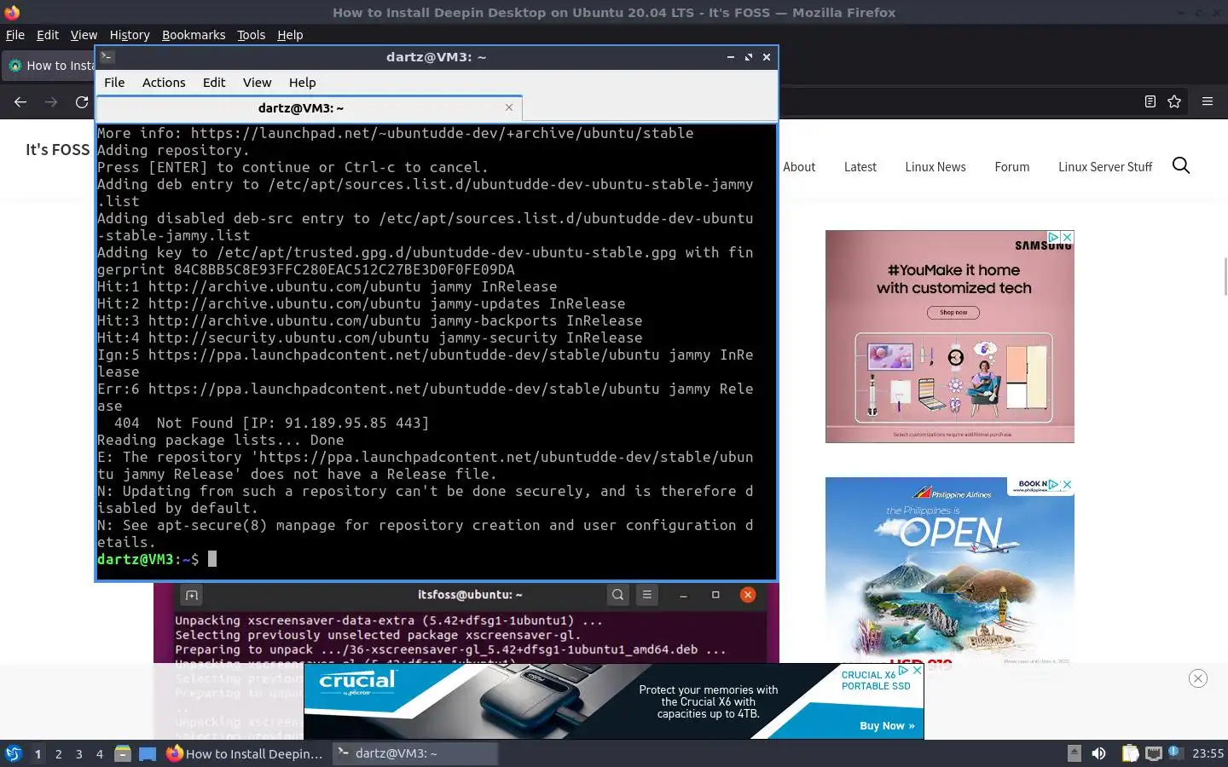This screenshot has width=1228, height=767.
Task: Toggle Firefox reader view icon
Action: tap(1150, 101)
